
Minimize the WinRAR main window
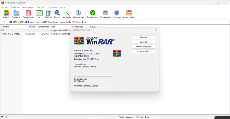coord(210,3)
